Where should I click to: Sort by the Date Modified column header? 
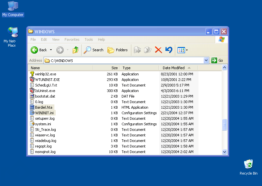178,68
